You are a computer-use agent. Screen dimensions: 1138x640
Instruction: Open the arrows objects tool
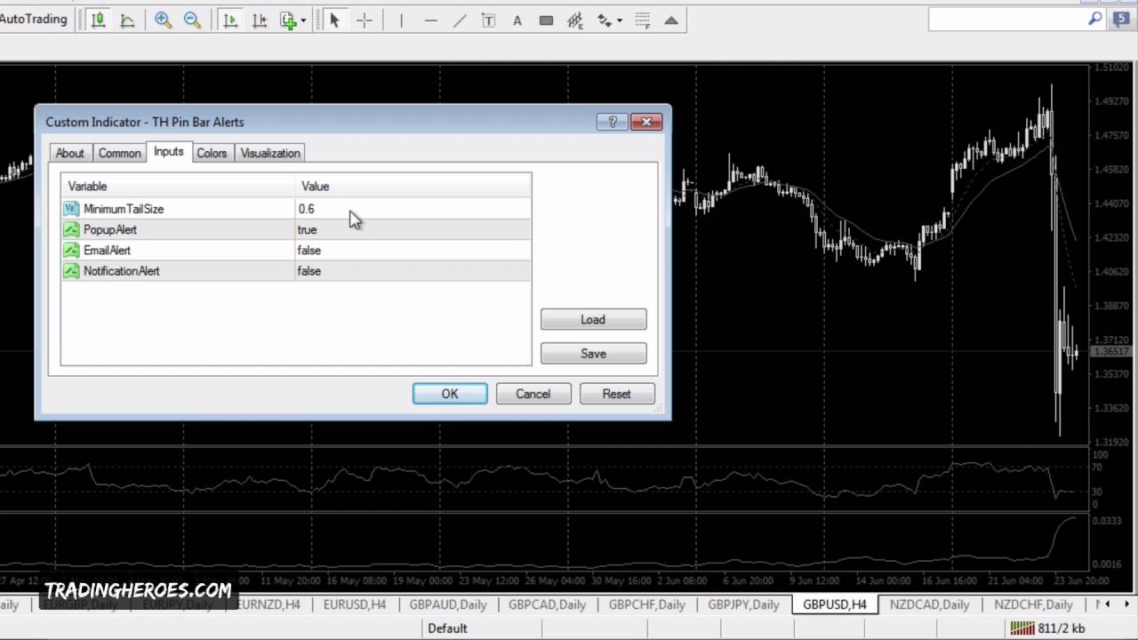pos(605,20)
